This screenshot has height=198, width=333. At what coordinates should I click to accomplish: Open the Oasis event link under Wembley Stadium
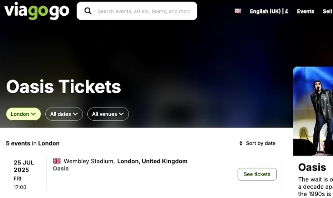pyautogui.click(x=61, y=168)
